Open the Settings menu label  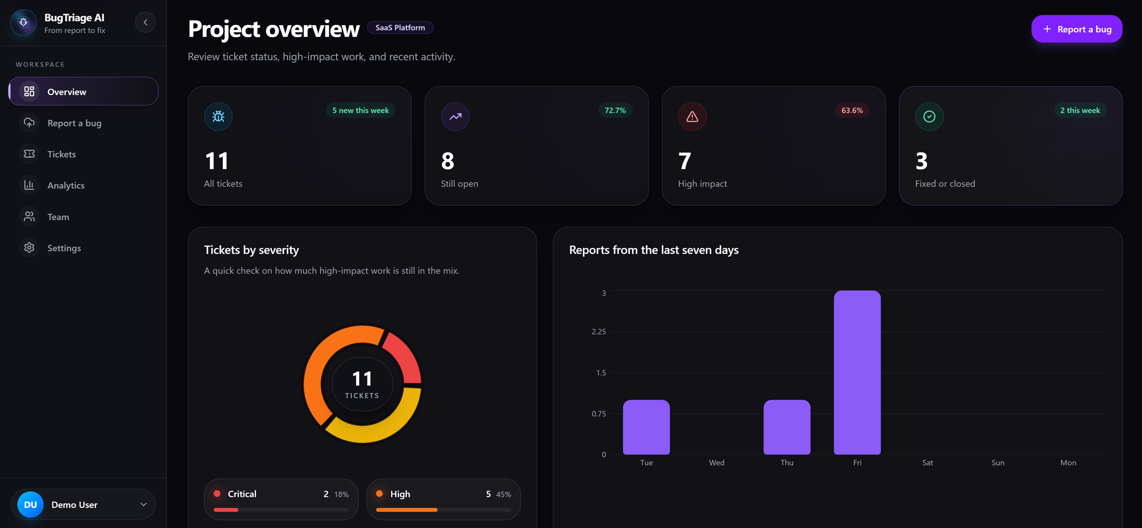(64, 248)
